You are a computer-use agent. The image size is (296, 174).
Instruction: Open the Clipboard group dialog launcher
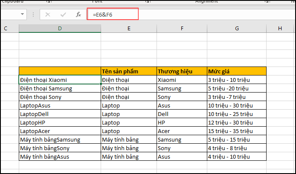pos(49,2)
